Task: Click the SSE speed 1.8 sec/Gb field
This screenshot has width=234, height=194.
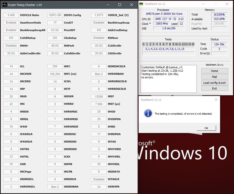Action: [x=169, y=28]
